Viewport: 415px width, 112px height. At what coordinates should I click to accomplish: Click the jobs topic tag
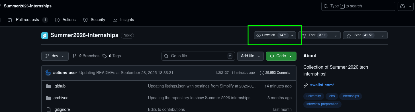[332, 96]
